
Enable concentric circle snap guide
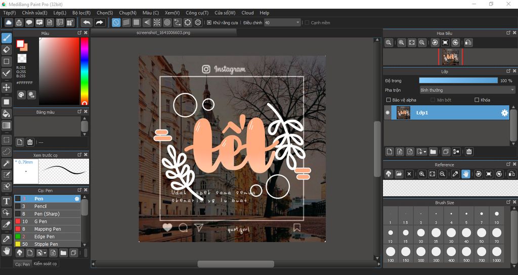tap(167, 22)
